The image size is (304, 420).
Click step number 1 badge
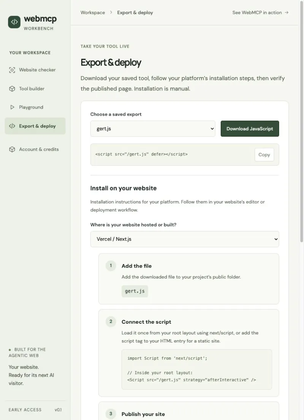(111, 266)
